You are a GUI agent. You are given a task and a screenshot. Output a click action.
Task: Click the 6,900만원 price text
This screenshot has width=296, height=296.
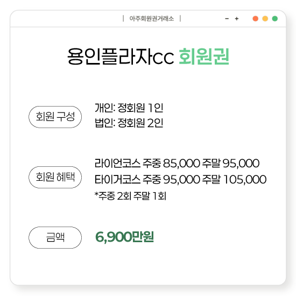pyautogui.click(x=124, y=237)
